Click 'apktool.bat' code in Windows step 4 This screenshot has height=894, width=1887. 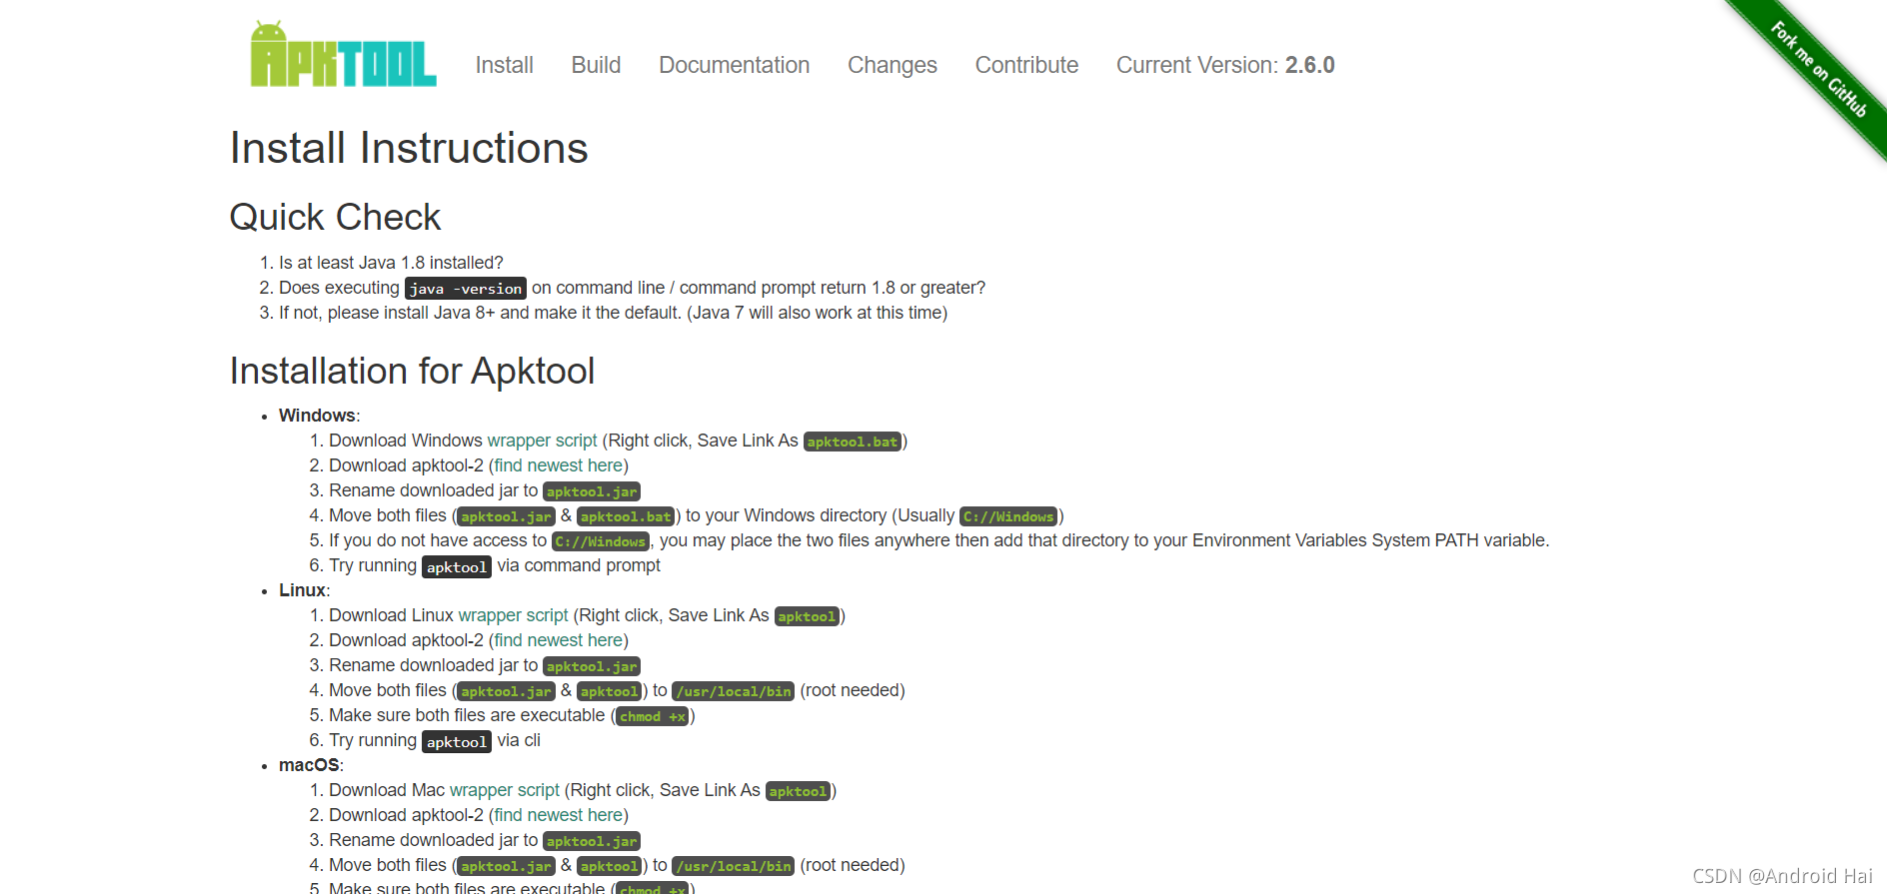(626, 516)
